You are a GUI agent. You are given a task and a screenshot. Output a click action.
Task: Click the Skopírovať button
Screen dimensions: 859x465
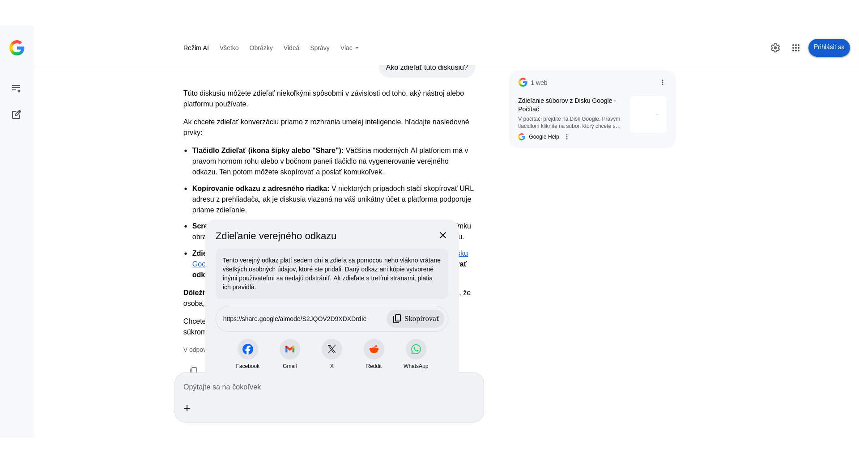click(415, 319)
